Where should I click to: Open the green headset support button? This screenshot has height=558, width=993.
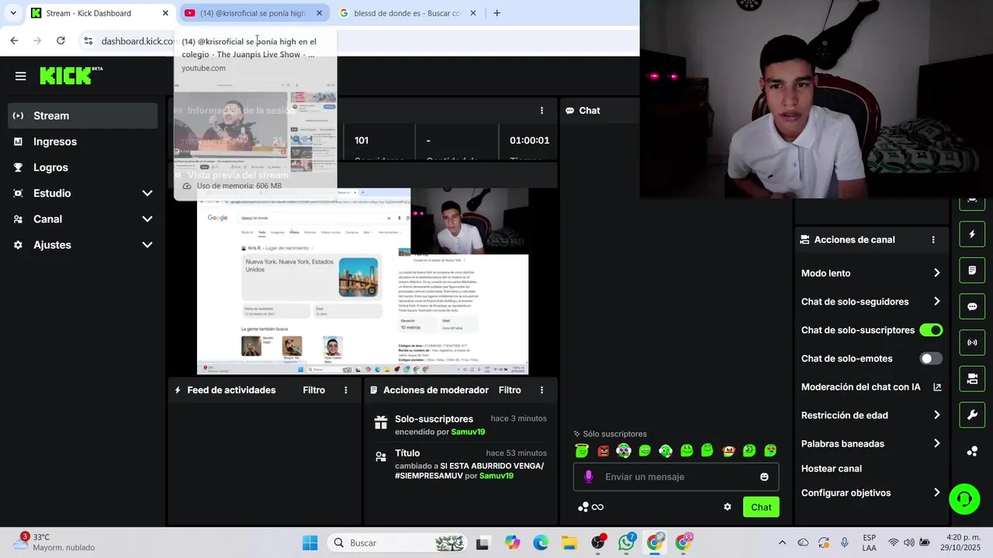(x=964, y=499)
